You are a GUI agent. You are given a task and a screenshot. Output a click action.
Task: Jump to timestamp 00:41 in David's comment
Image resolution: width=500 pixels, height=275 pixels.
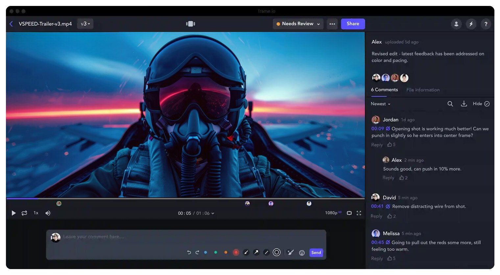pos(377,206)
